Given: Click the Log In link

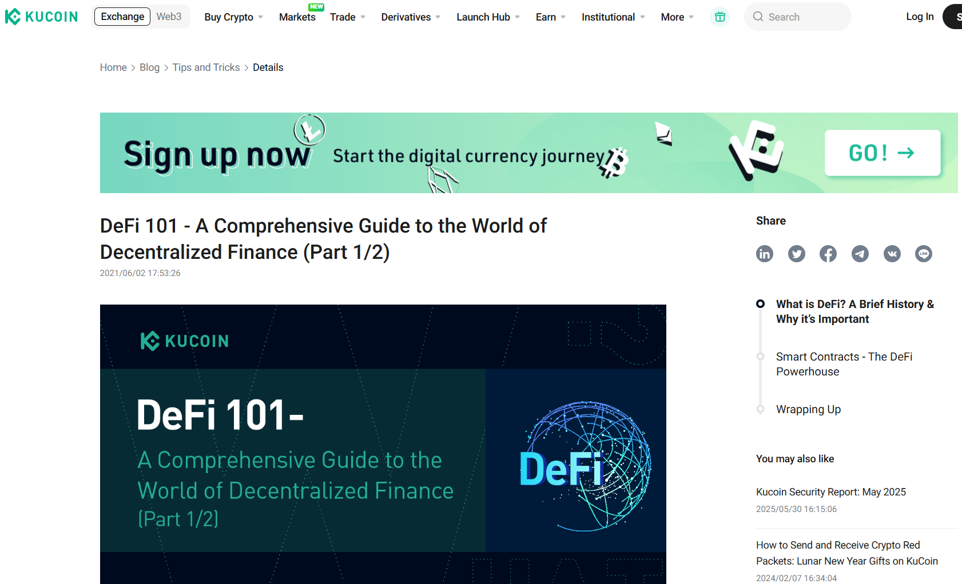Looking at the screenshot, I should [920, 17].
